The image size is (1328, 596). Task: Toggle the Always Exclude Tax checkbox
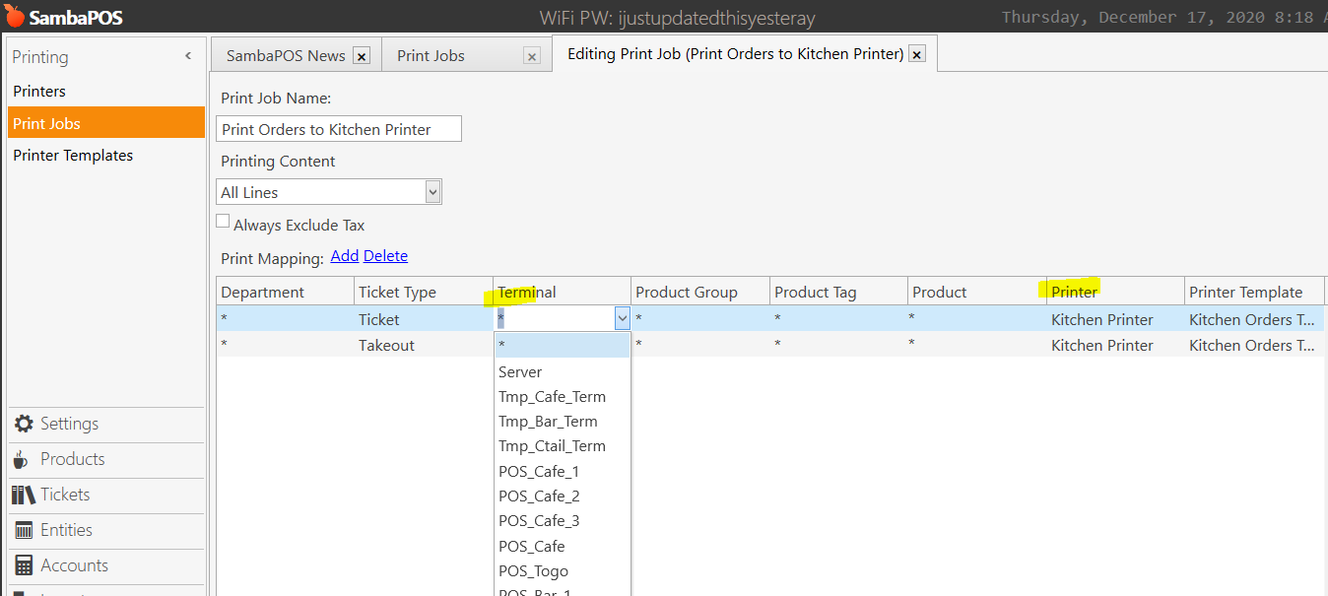point(223,222)
